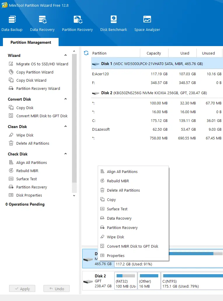Launch the Data Recovery tool

point(42,24)
